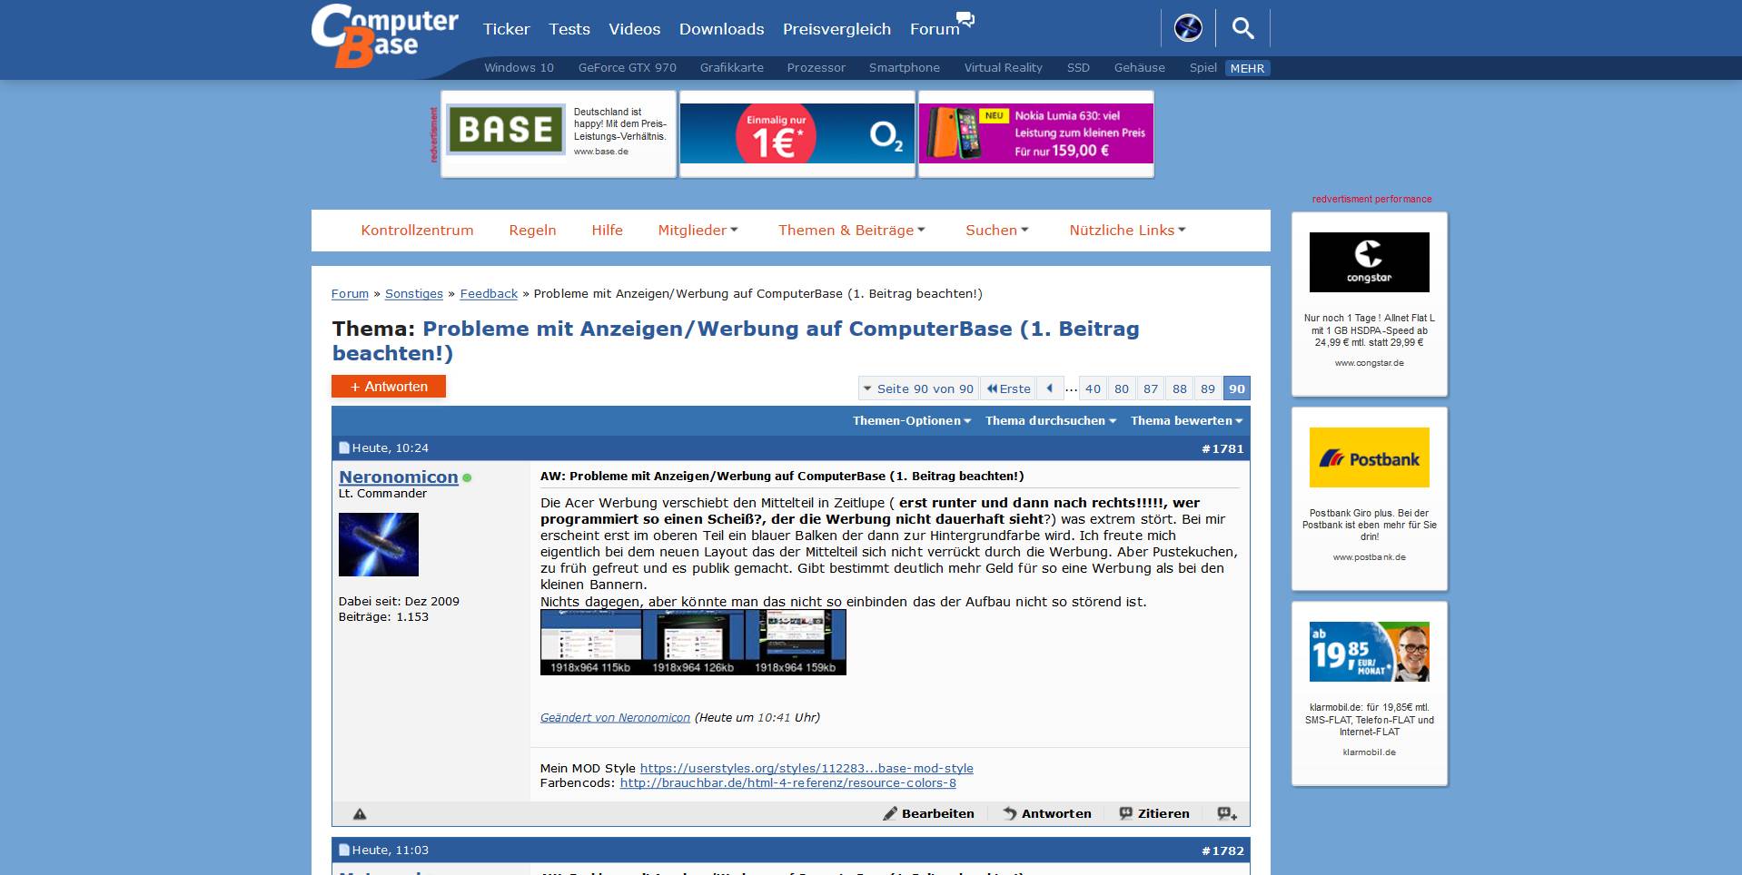
Task: Open the Mitglieder dropdown menu
Action: pyautogui.click(x=698, y=231)
